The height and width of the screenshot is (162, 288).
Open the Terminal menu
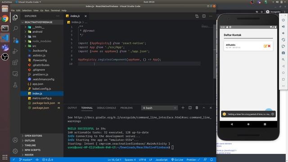click(55, 10)
